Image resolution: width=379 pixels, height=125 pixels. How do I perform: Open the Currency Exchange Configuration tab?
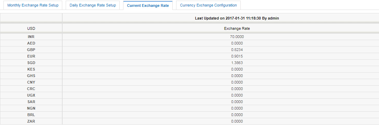(208, 5)
